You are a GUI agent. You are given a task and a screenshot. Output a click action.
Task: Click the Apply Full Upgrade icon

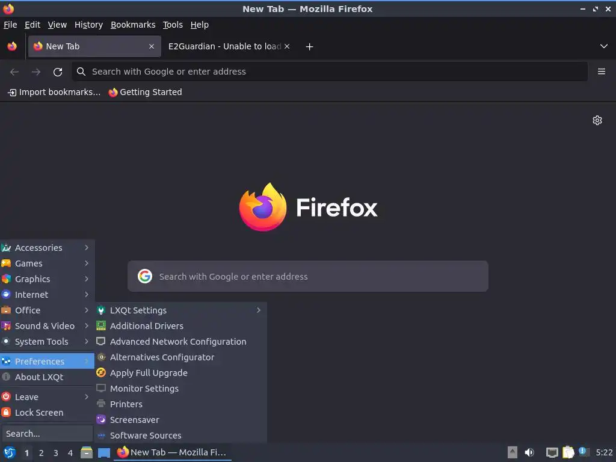pos(101,373)
